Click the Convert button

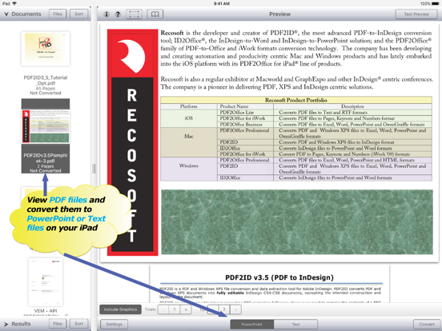click(427, 325)
